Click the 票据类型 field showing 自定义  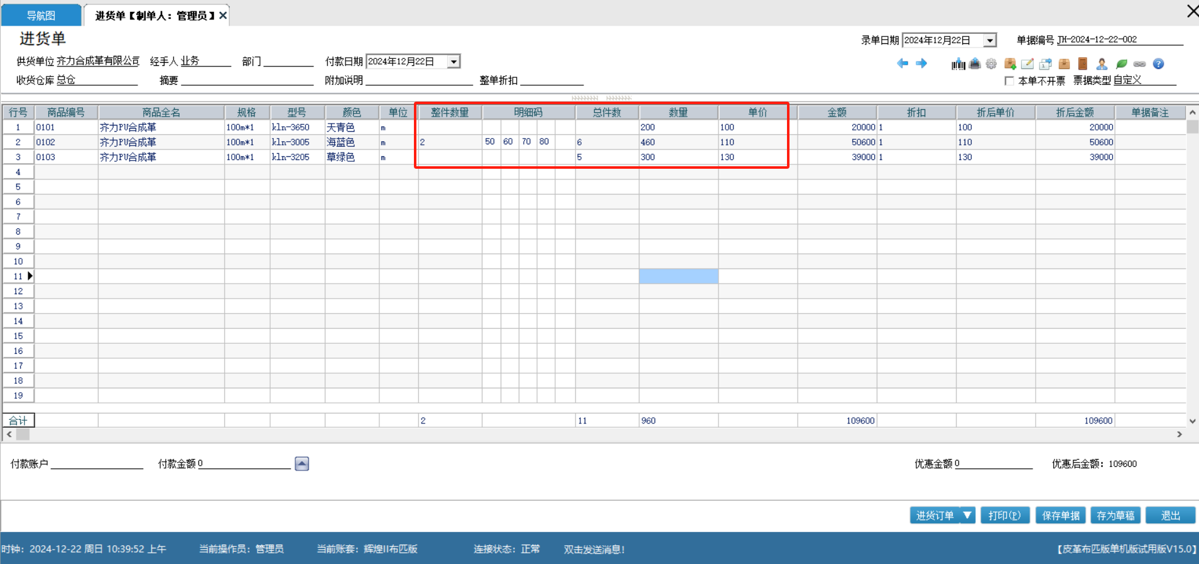click(x=1145, y=80)
